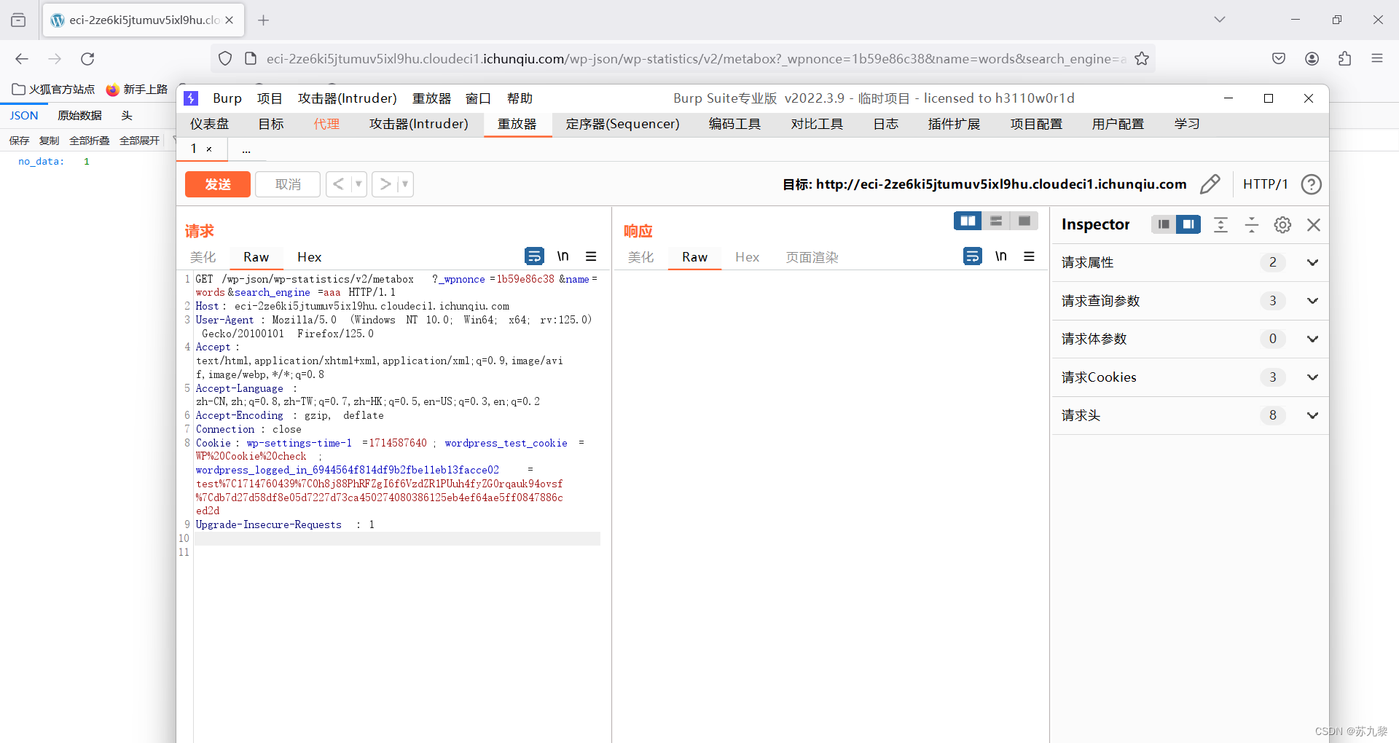This screenshot has height=743, width=1399.
Task: Click HTTP/1 protocol selector
Action: tap(1266, 184)
